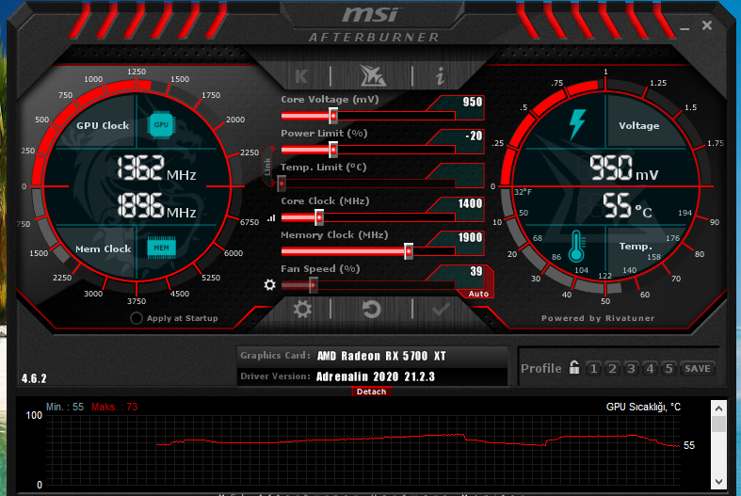The image size is (741, 496).
Task: Minimize the Afterburner window
Action: [685, 28]
